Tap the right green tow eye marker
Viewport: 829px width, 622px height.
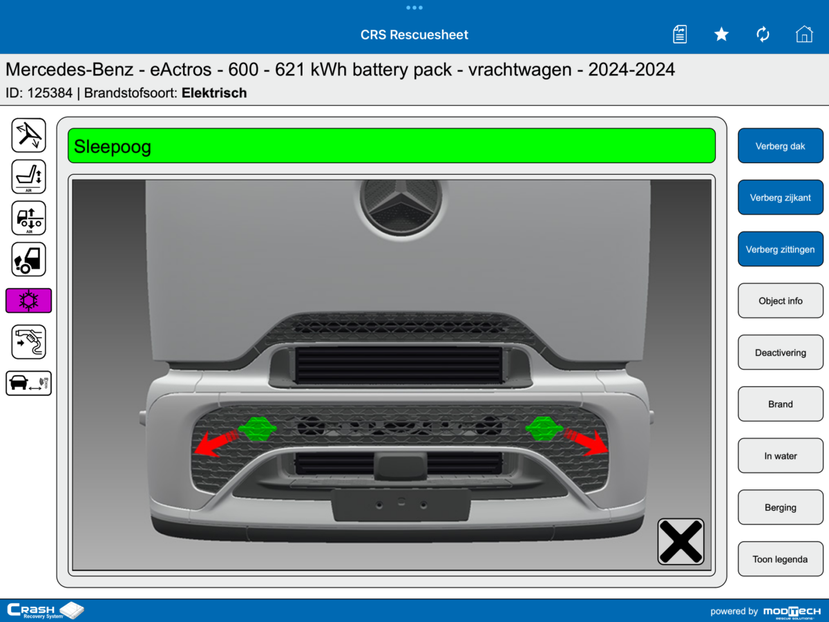[544, 428]
